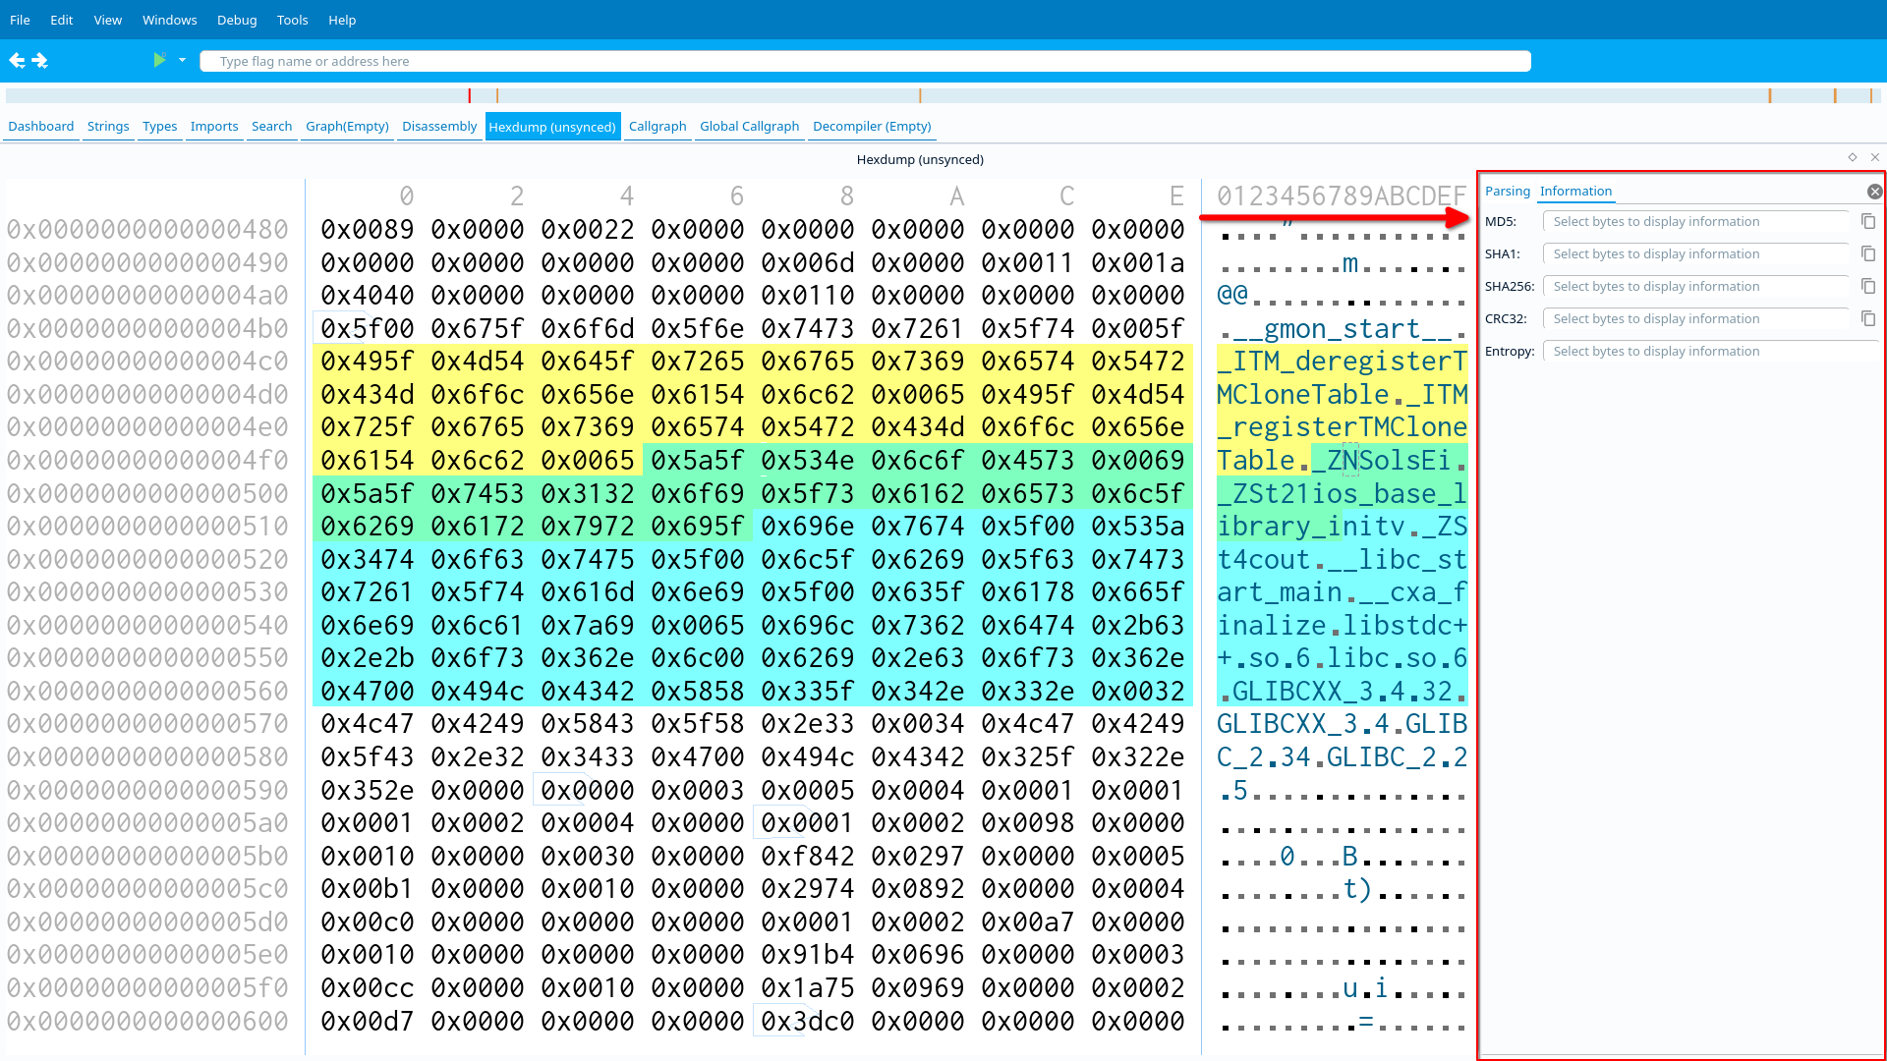
Task: Open the Tools menu
Action: pyautogui.click(x=292, y=20)
